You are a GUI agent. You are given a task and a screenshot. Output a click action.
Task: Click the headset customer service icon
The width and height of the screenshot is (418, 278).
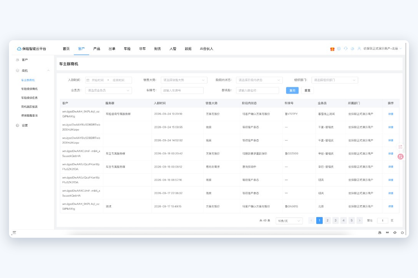[x=345, y=49]
